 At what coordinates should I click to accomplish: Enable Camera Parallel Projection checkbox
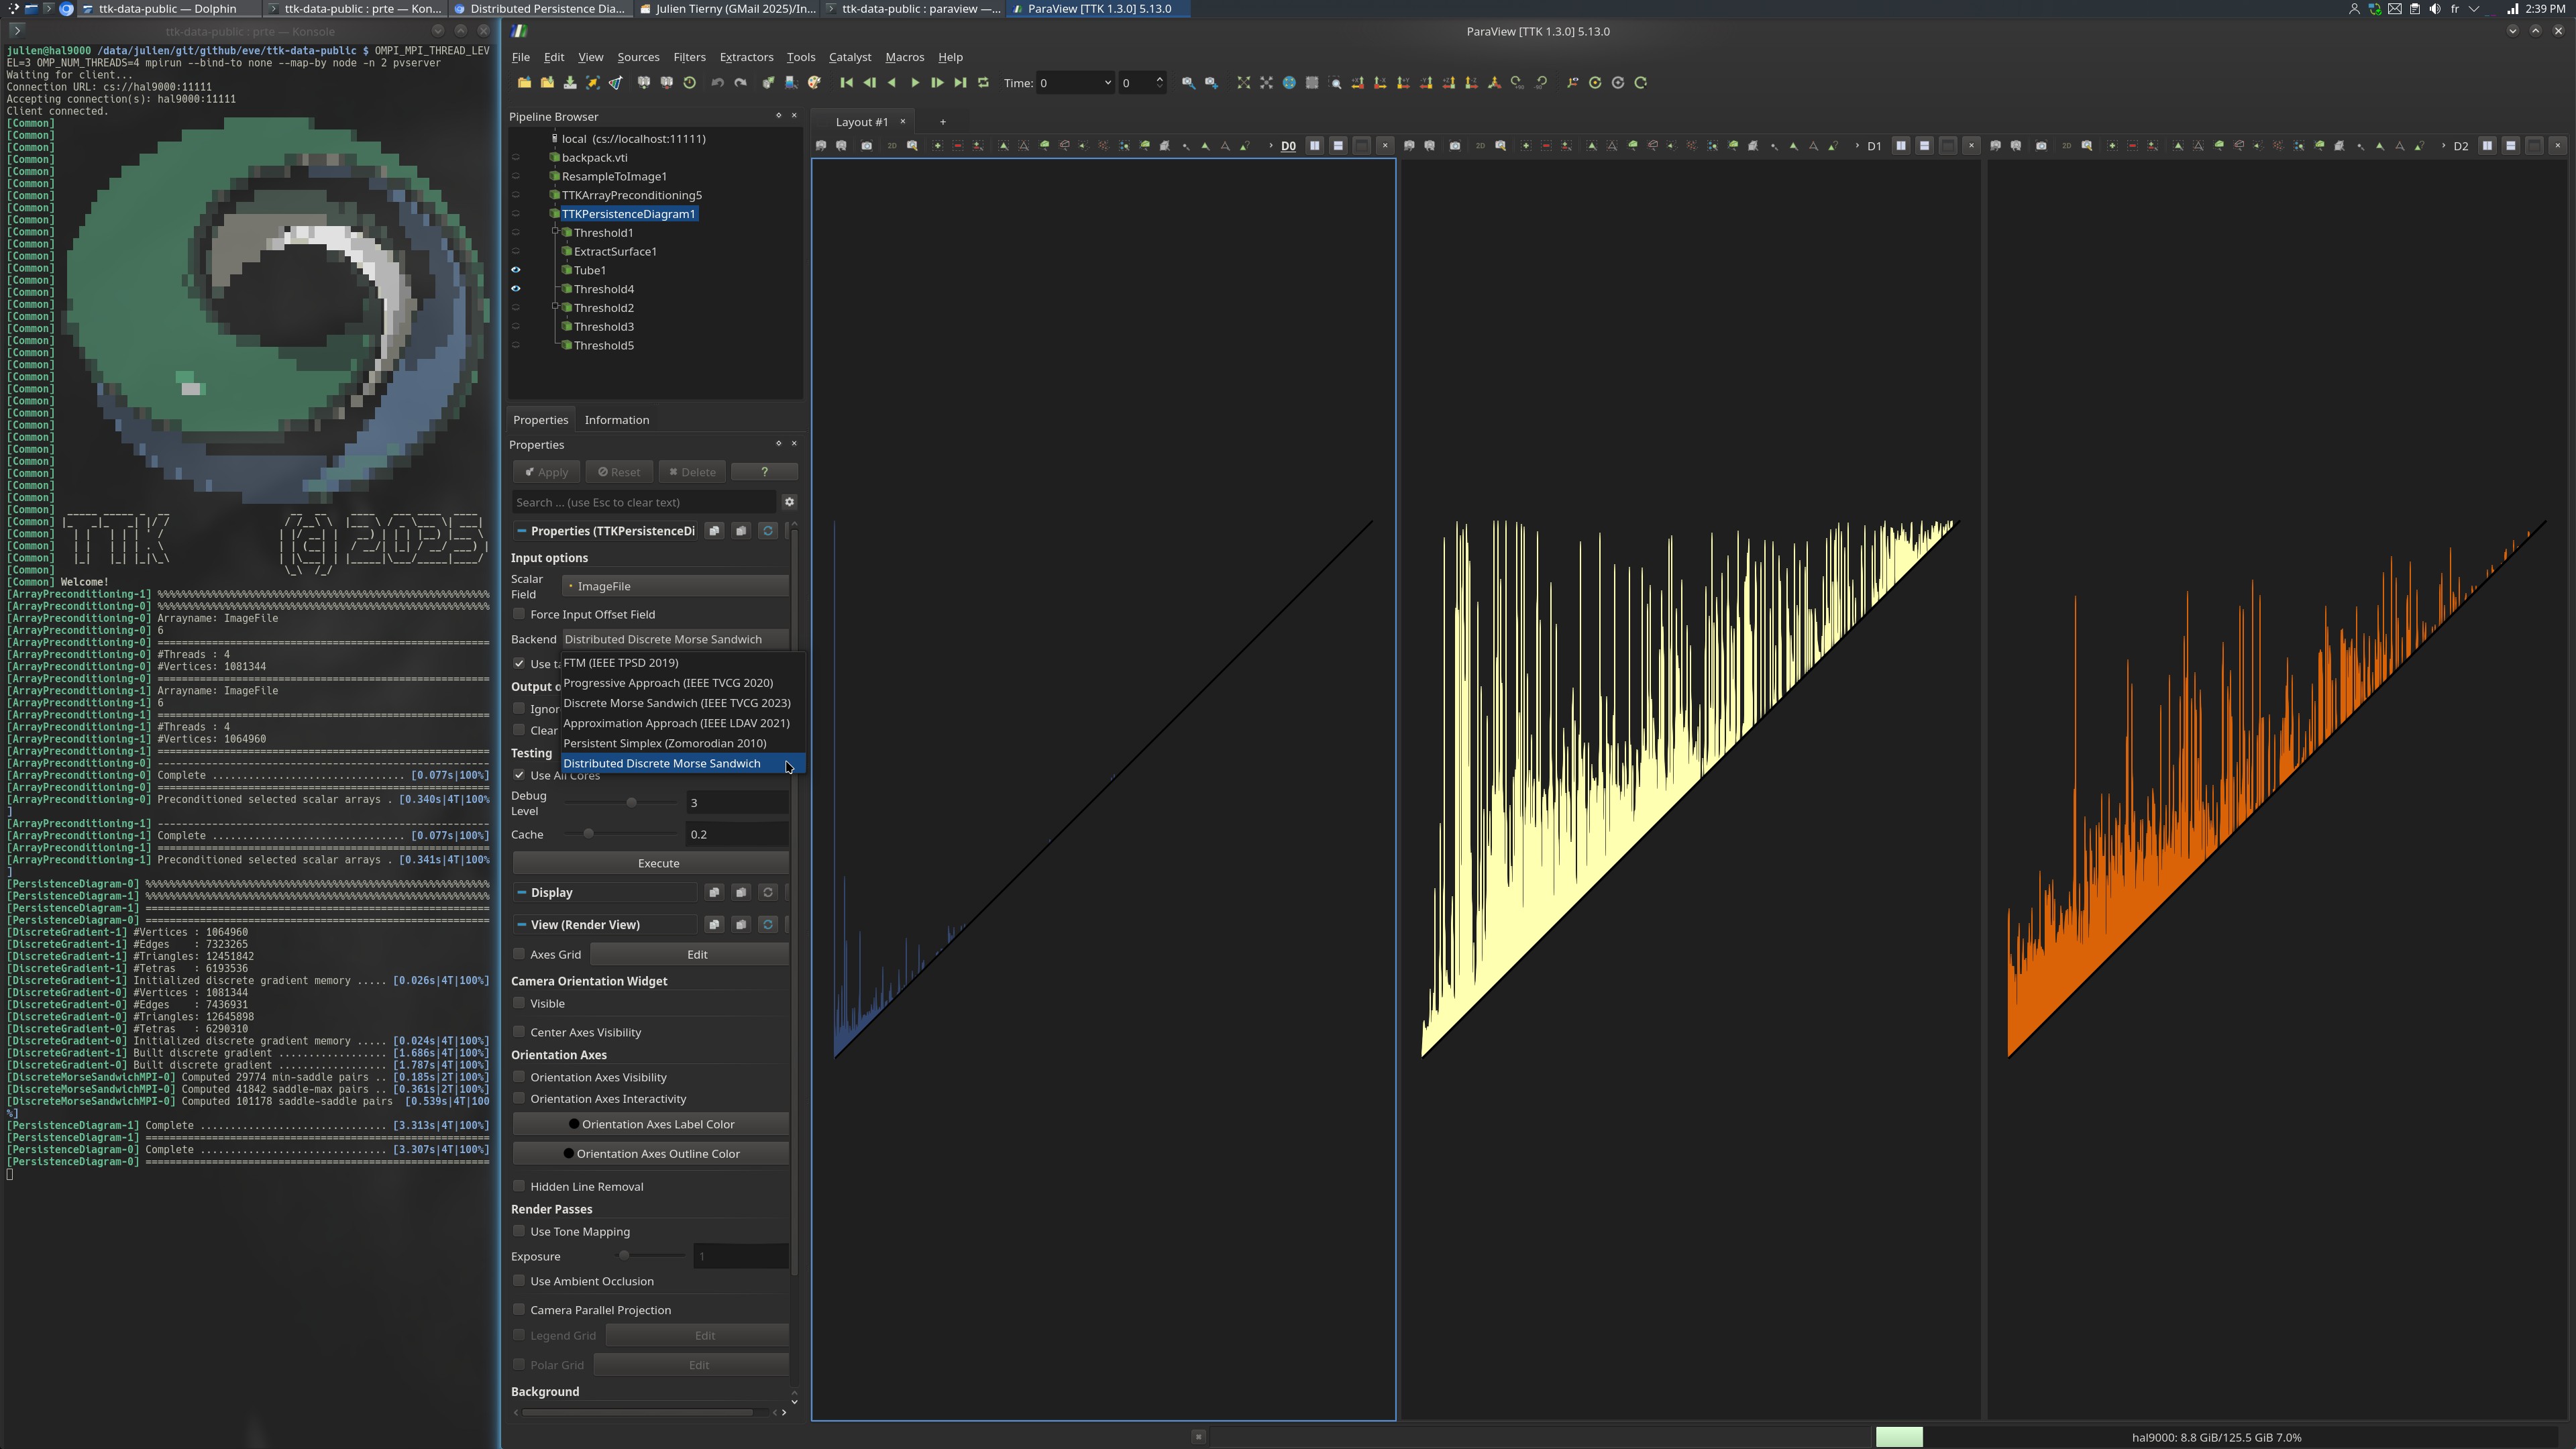pyautogui.click(x=519, y=1309)
